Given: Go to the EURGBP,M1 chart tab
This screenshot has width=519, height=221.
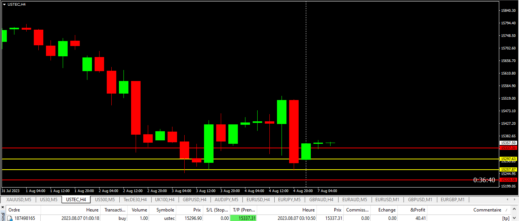Looking at the screenshot, I should click(x=453, y=199).
